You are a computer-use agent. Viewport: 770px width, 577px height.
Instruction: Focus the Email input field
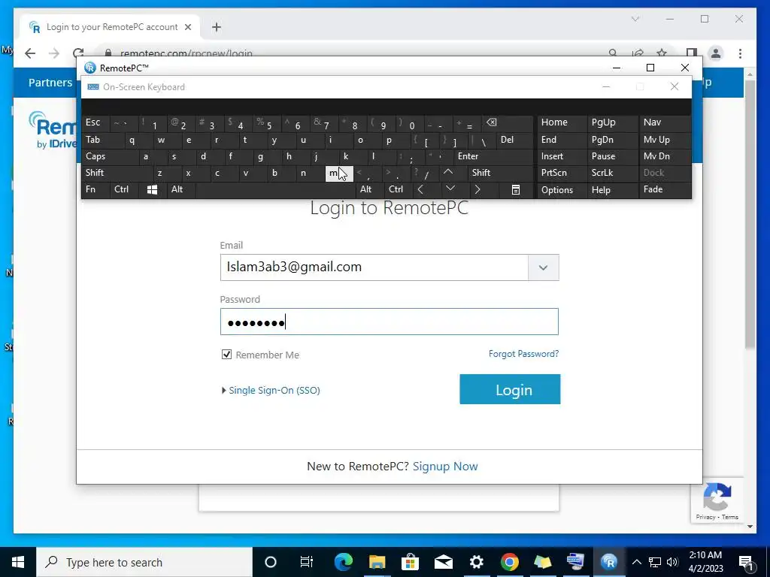tap(374, 267)
